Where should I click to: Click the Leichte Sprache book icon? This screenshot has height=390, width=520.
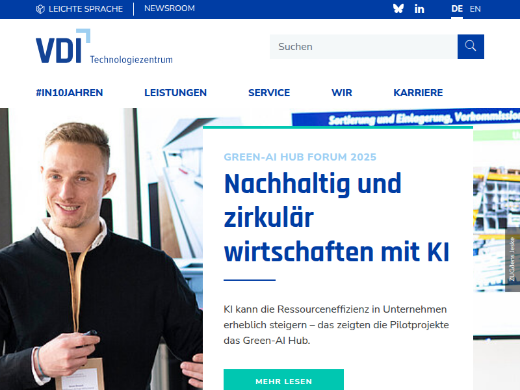(40, 9)
